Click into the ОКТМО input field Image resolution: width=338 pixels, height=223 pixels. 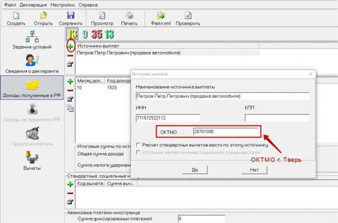pos(225,132)
